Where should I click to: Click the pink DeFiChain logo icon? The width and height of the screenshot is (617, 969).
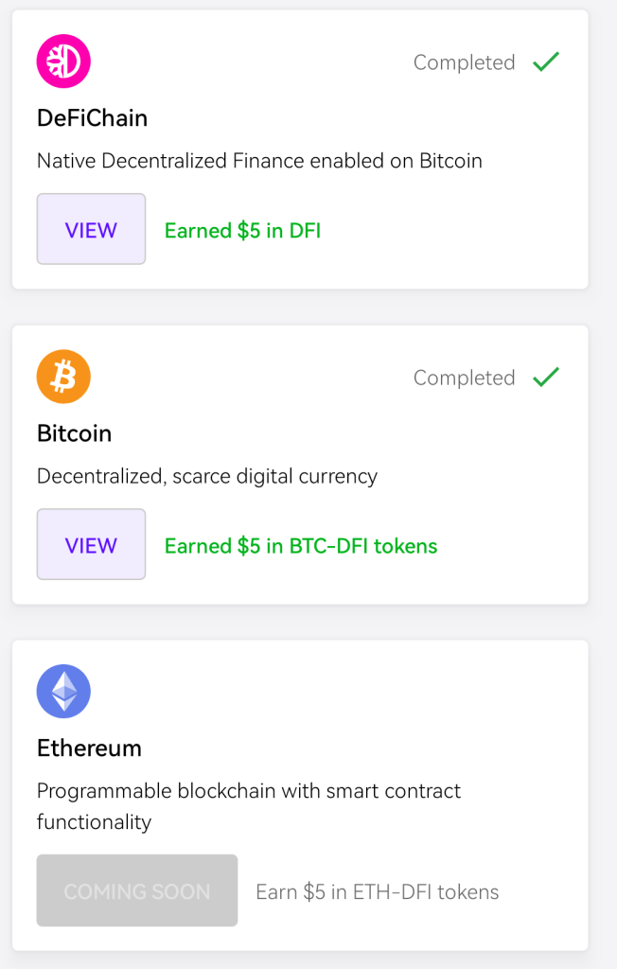click(63, 62)
